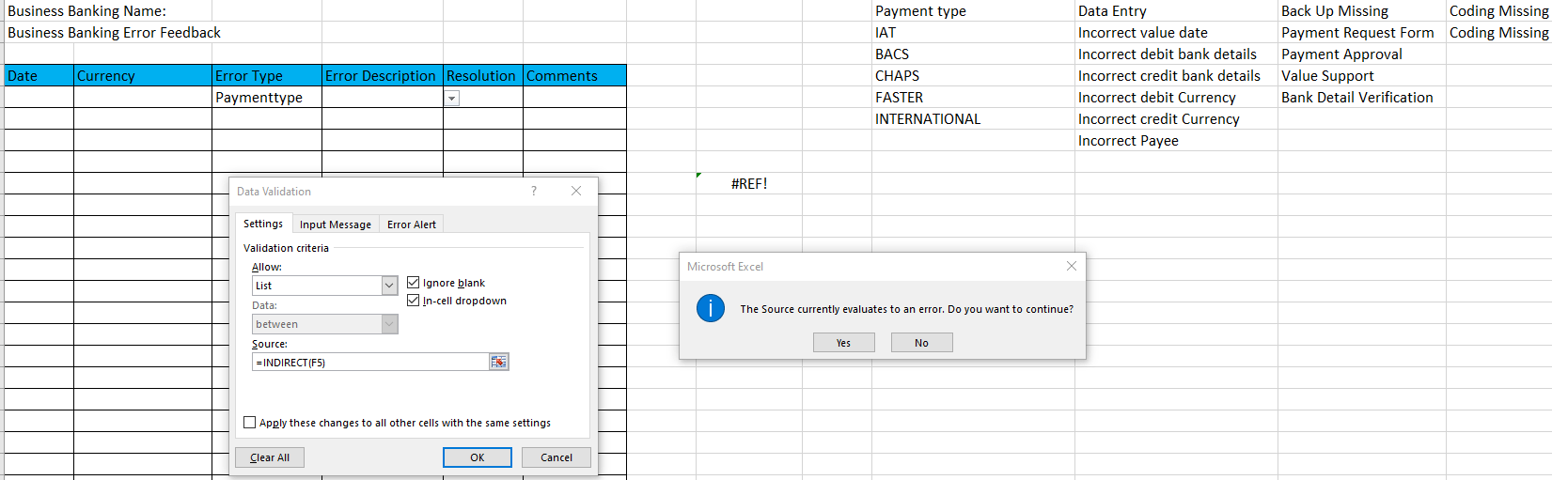Click the Error Description column header
This screenshot has width=1552, height=480.
tap(383, 75)
